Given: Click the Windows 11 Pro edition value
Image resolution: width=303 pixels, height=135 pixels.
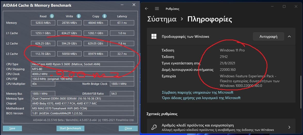Looking at the screenshot, I should pyautogui.click(x=232, y=50).
